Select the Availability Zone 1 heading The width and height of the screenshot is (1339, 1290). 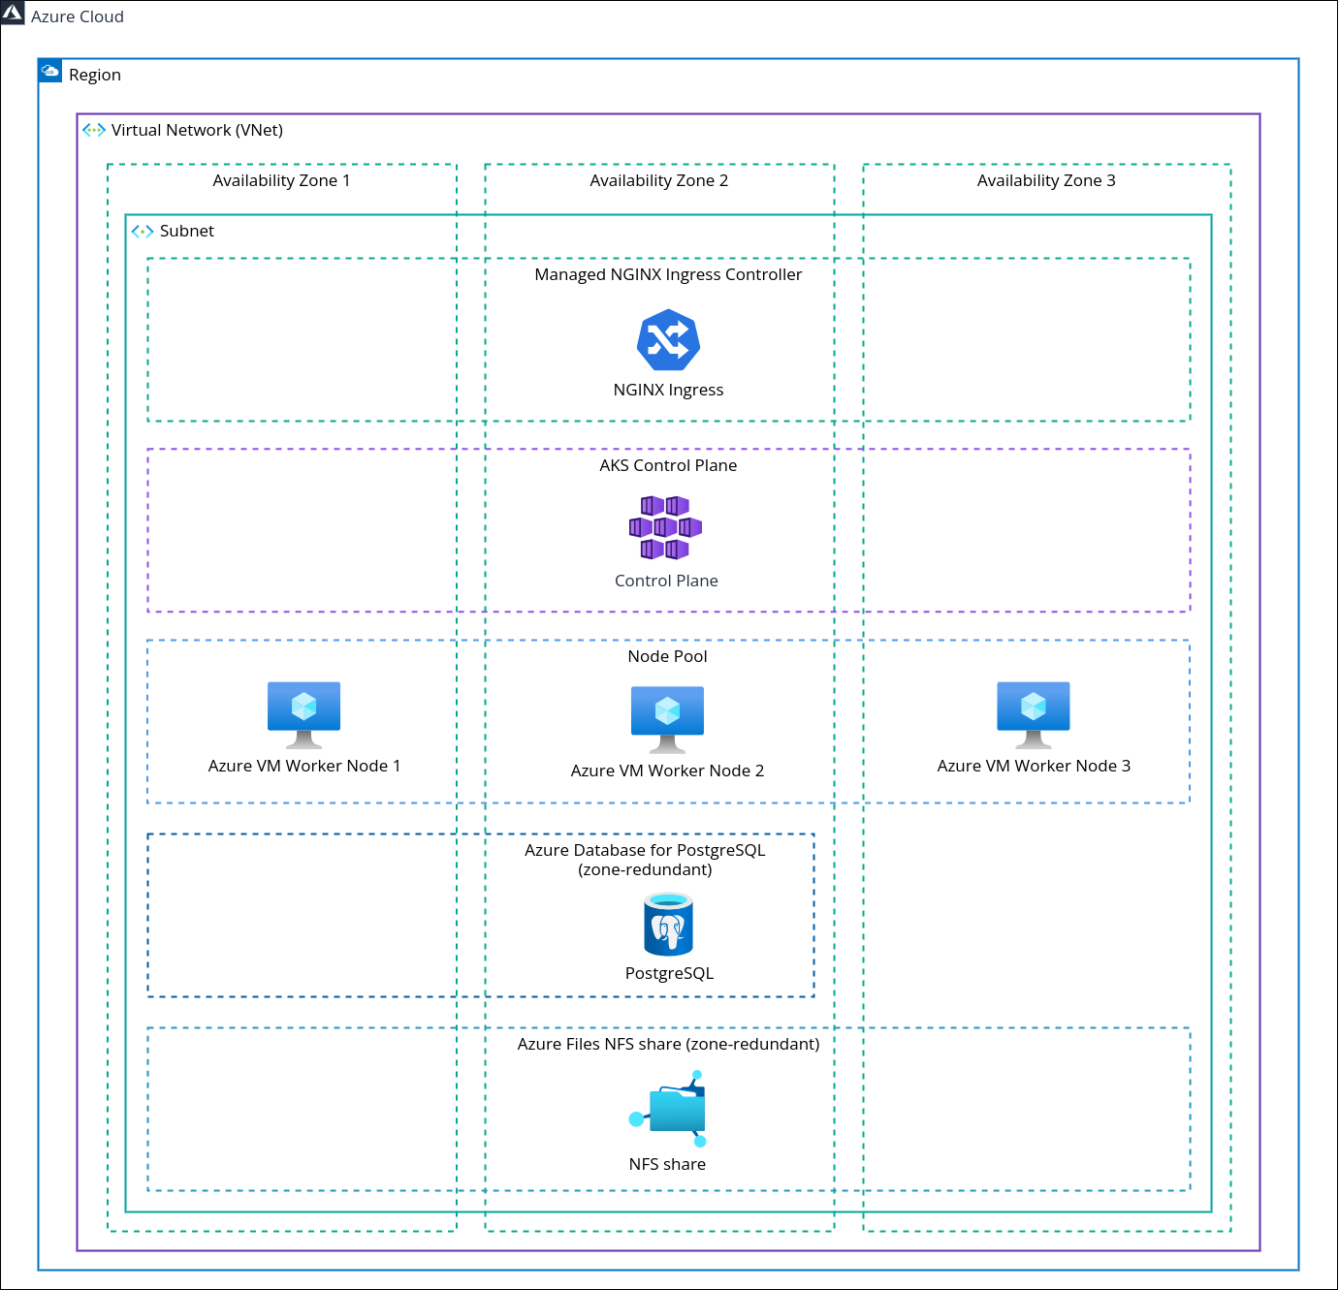[281, 180]
